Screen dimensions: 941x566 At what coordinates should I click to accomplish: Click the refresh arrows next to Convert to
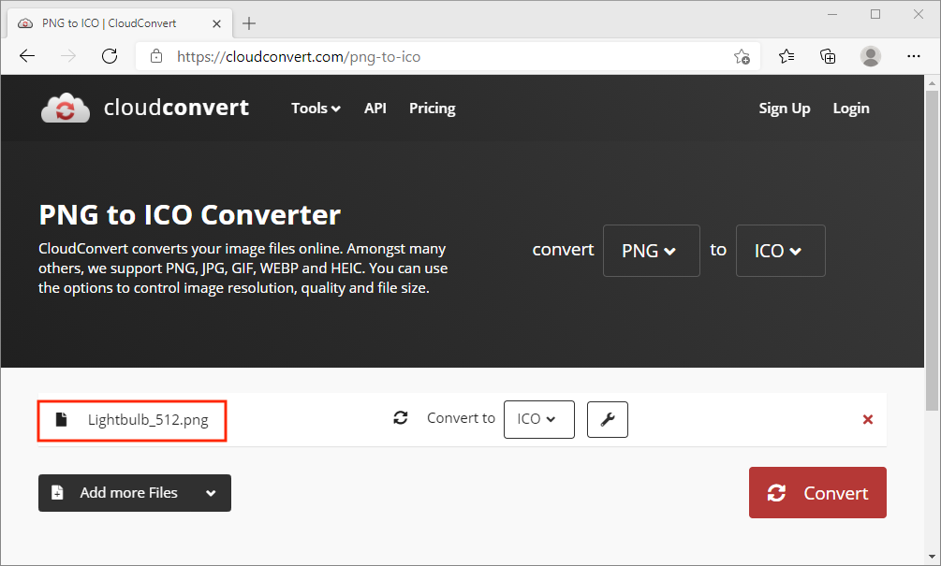click(401, 418)
